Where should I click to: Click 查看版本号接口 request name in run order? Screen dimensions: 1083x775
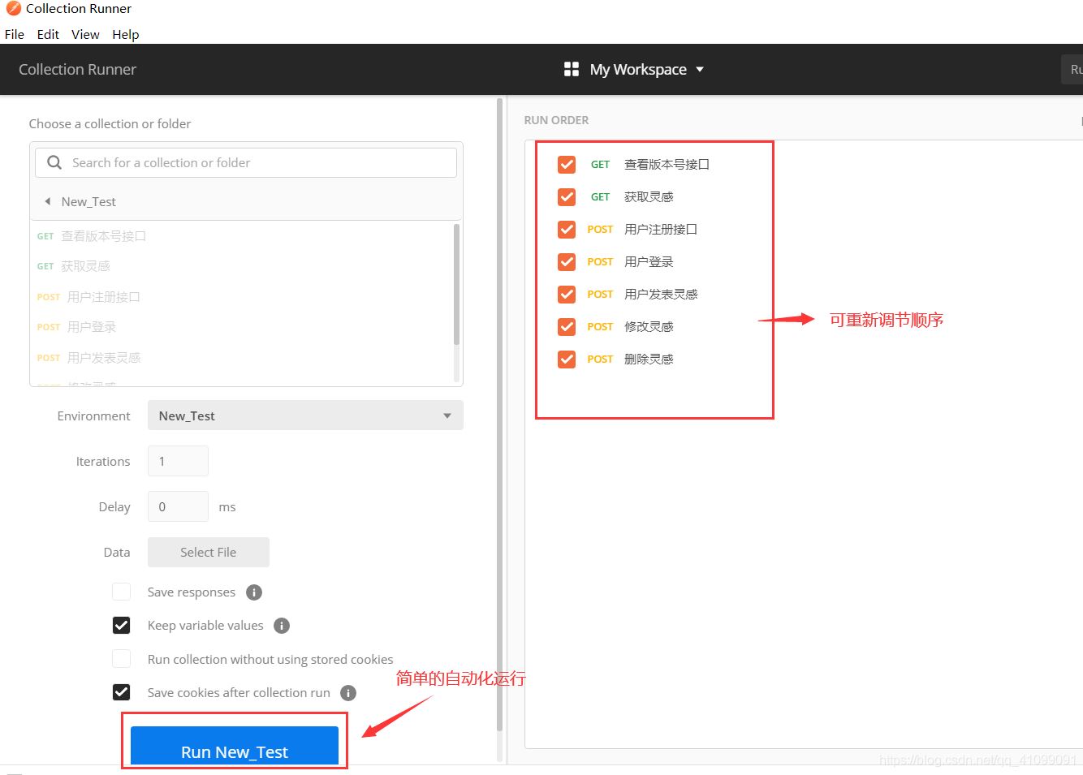667,165
